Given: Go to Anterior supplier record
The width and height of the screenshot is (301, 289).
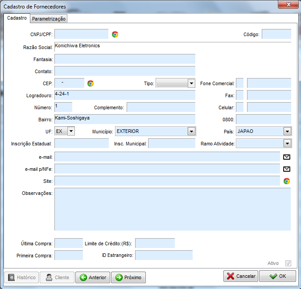Looking at the screenshot, I should (x=93, y=277).
